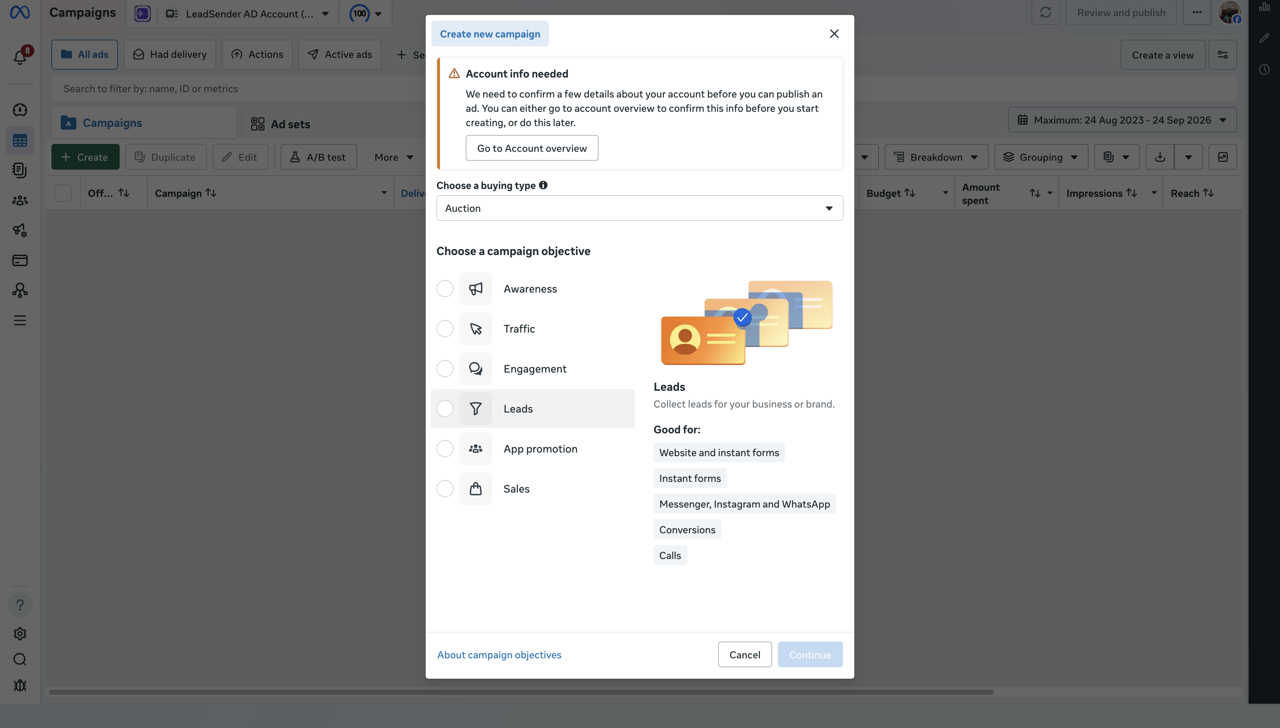Screen dimensions: 1280x728
Task: Select the Leads objective radio button
Action: pos(445,409)
